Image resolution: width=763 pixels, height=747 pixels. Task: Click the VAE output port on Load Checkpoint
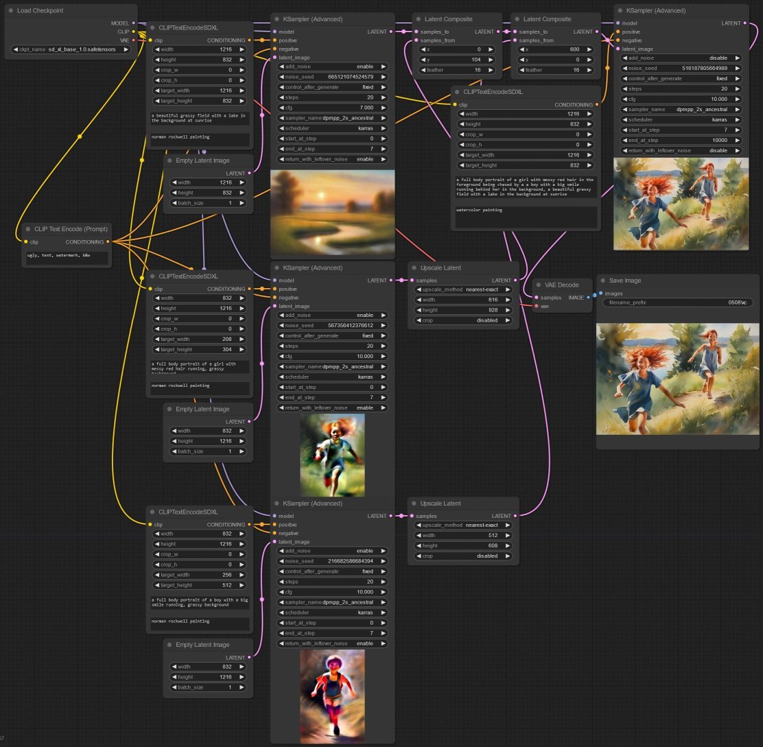click(x=133, y=40)
